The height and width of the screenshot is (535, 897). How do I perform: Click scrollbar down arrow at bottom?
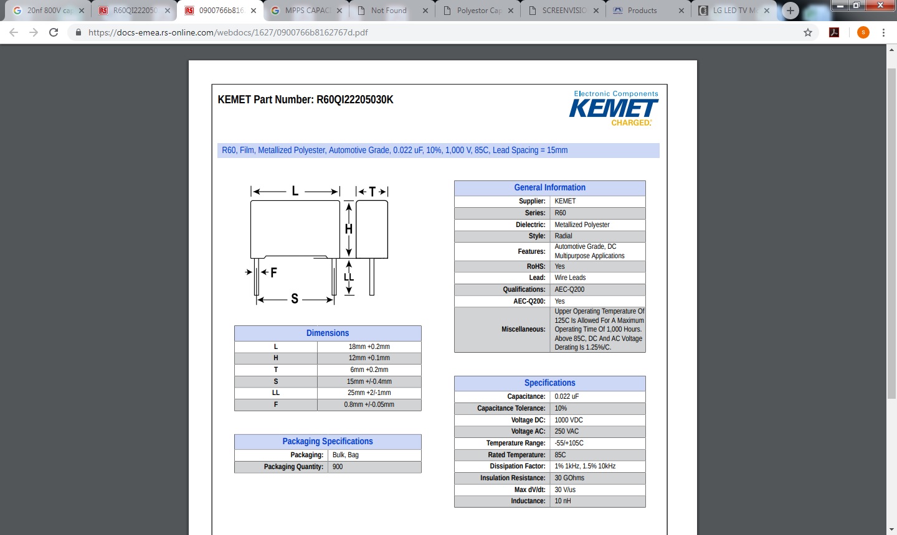[x=891, y=529]
